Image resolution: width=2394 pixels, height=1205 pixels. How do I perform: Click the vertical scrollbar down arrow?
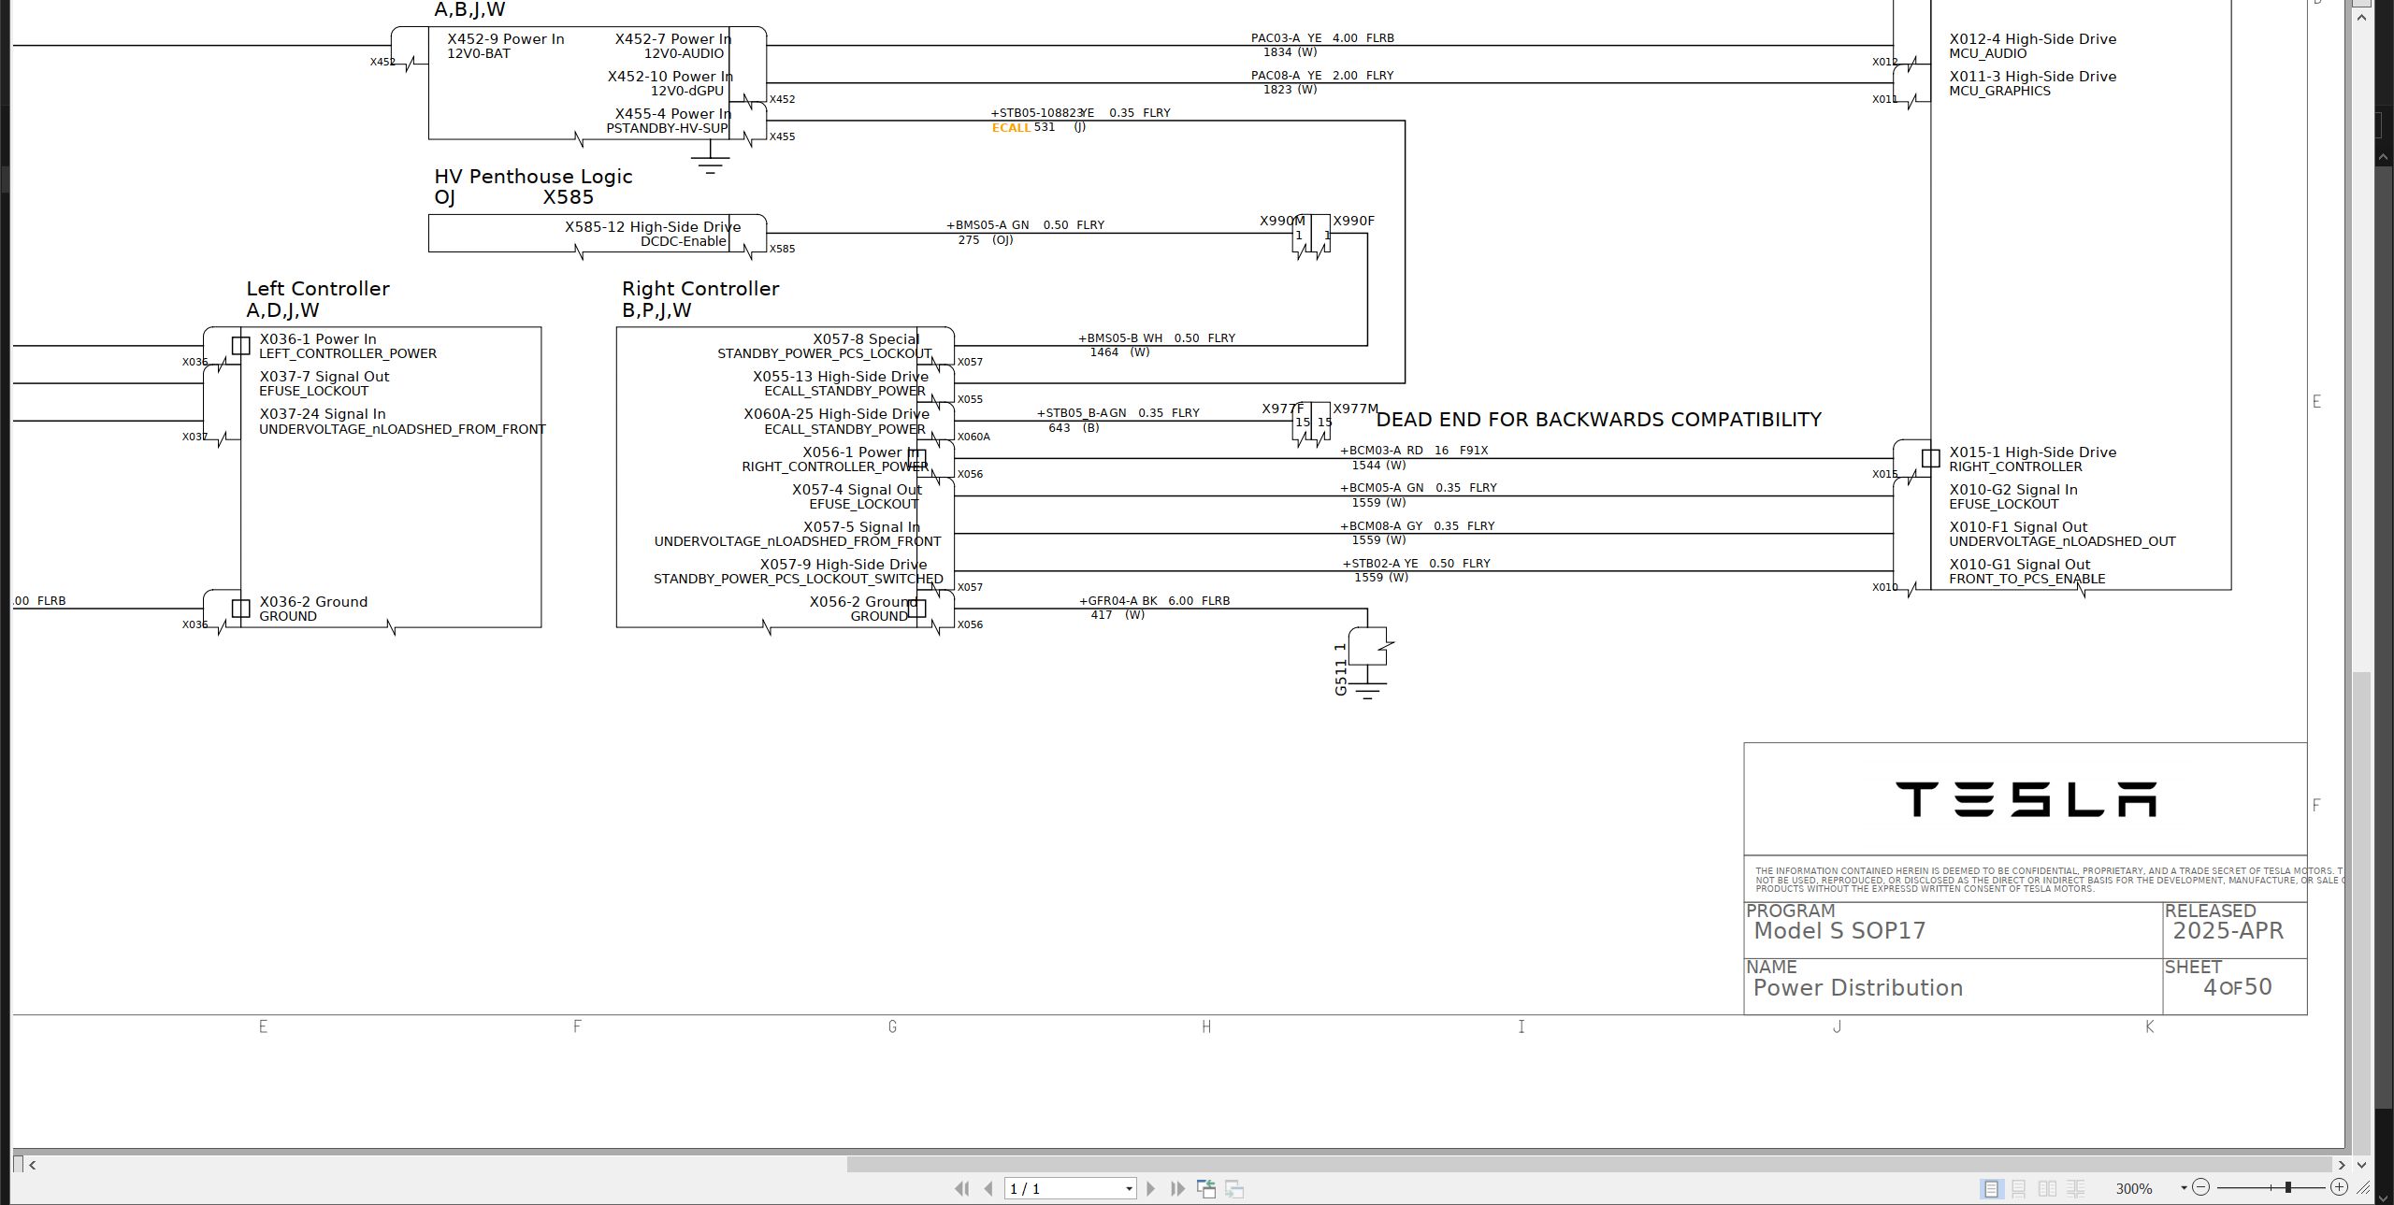pyautogui.click(x=2362, y=1165)
